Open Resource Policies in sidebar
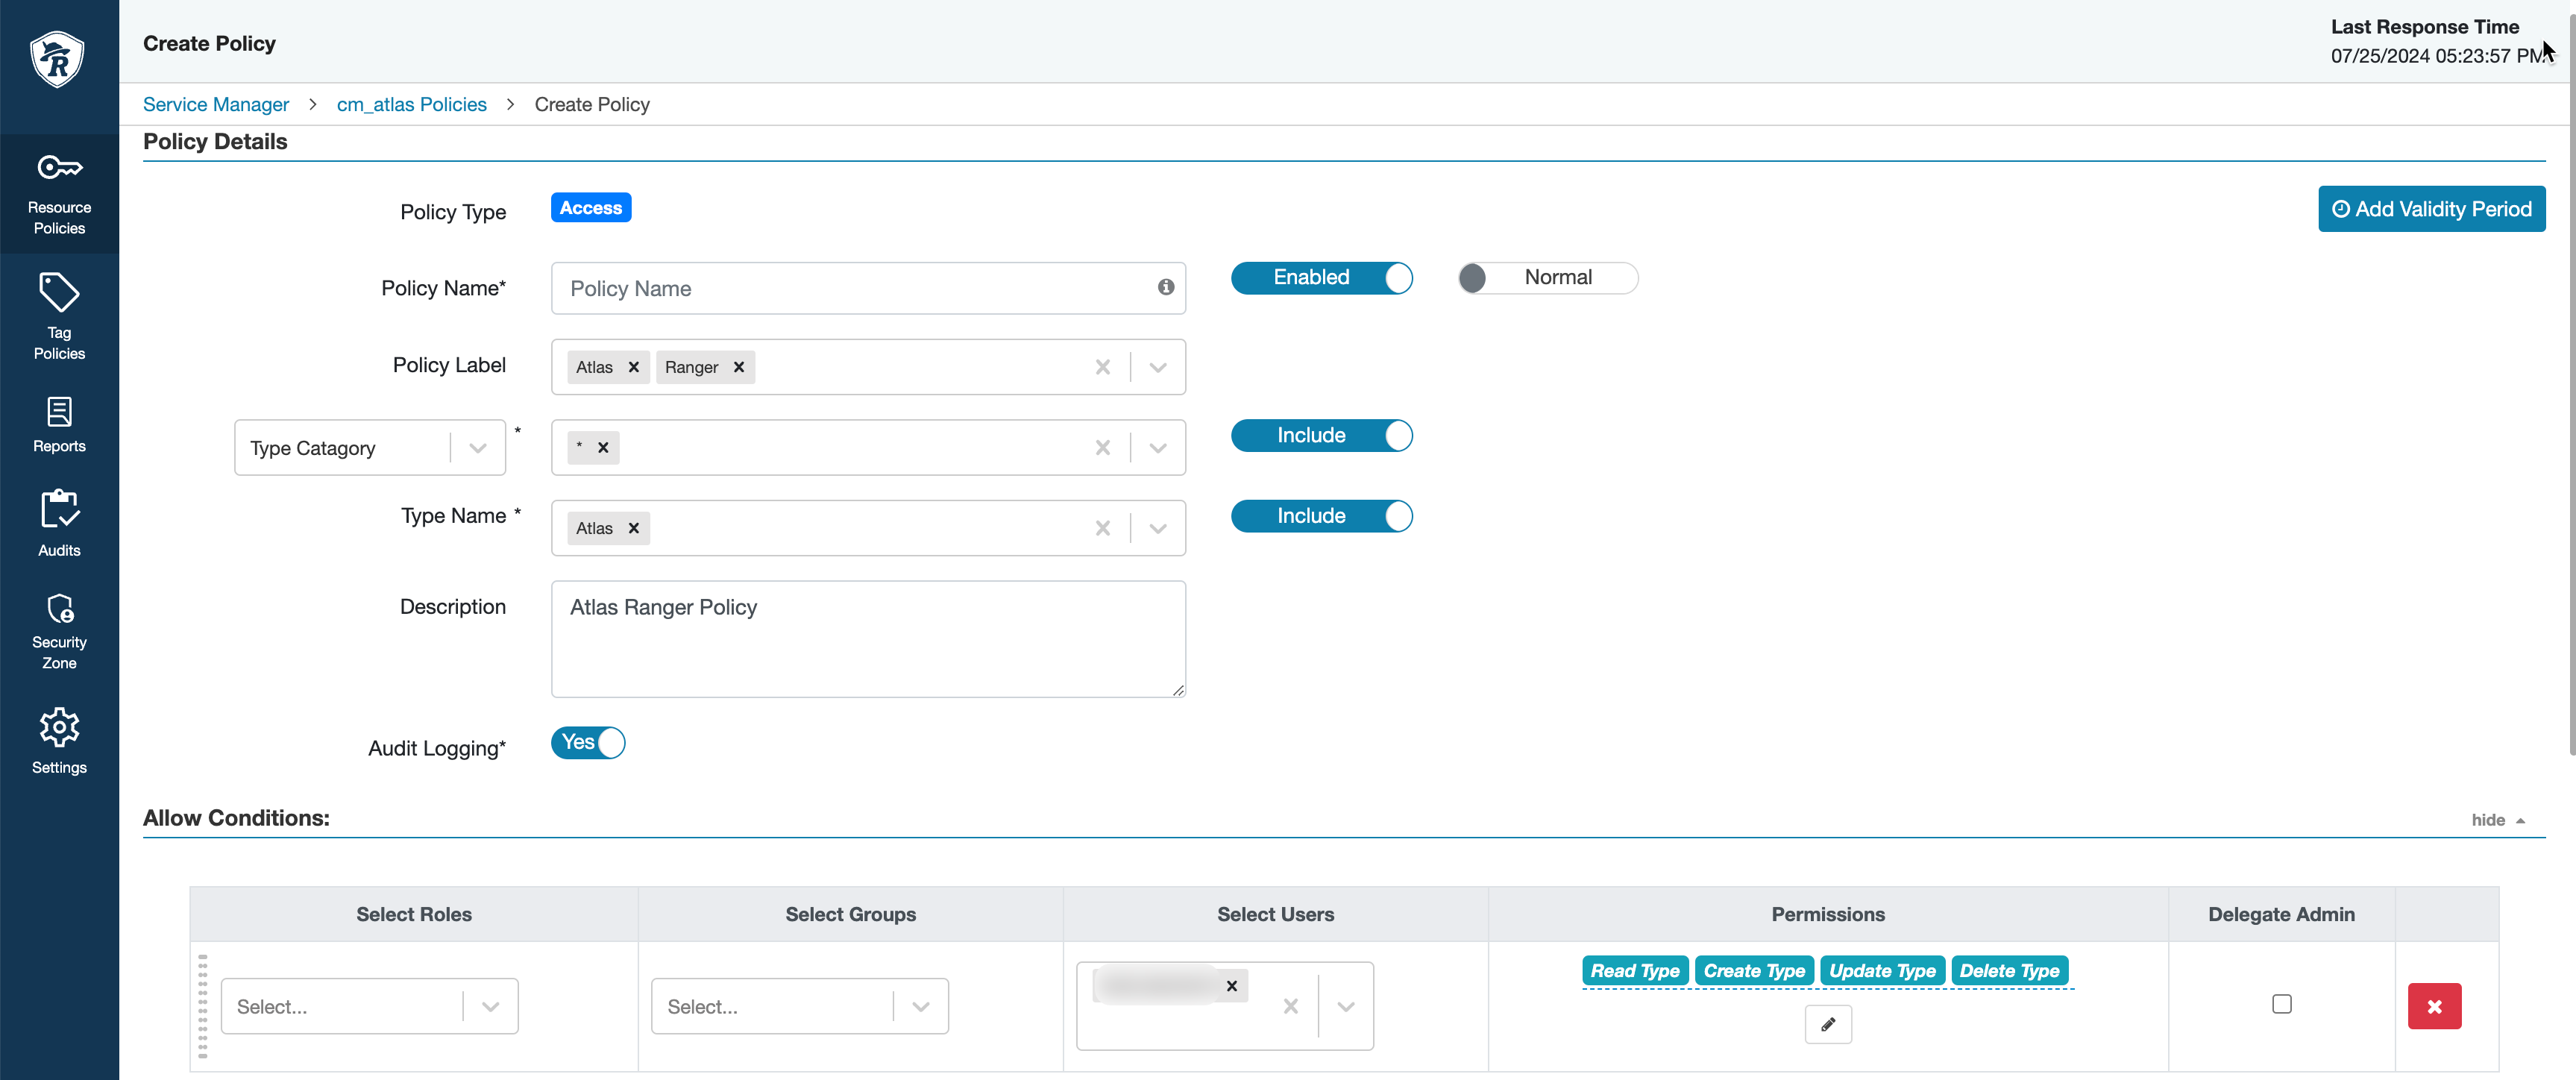The height and width of the screenshot is (1080, 2576). click(x=59, y=194)
